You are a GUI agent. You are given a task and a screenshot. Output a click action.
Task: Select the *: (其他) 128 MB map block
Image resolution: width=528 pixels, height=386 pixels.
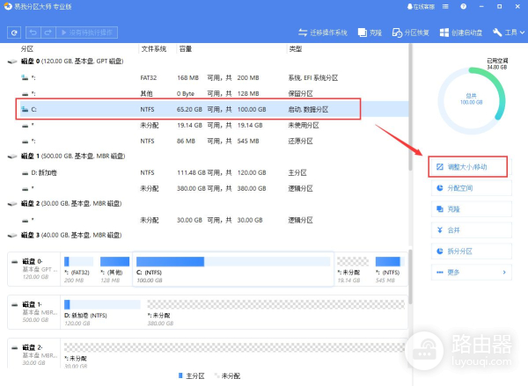[114, 269]
